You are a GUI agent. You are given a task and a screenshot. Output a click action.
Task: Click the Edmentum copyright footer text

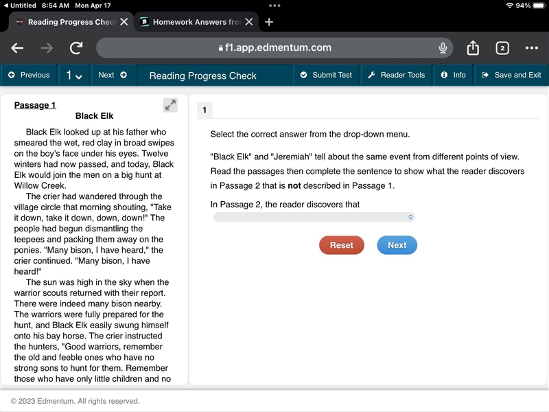pyautogui.click(x=75, y=401)
